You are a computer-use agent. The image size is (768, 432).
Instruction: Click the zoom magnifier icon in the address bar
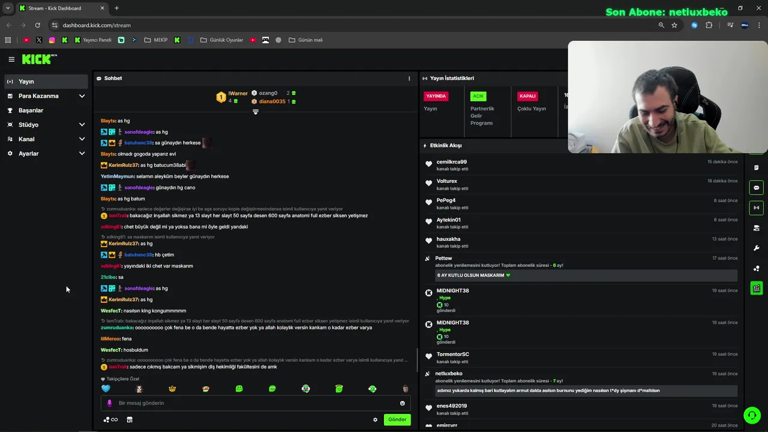(661, 25)
